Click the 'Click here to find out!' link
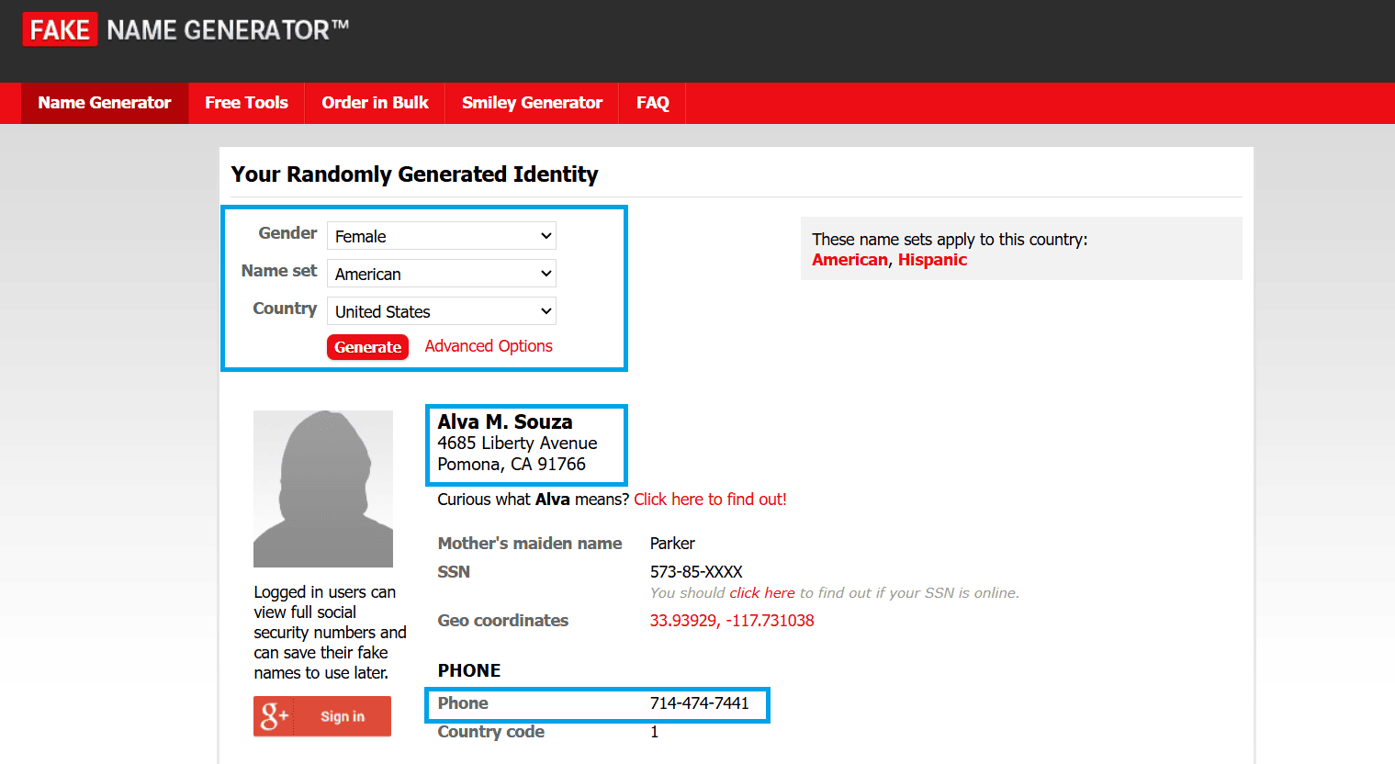This screenshot has width=1395, height=764. pyautogui.click(x=710, y=500)
